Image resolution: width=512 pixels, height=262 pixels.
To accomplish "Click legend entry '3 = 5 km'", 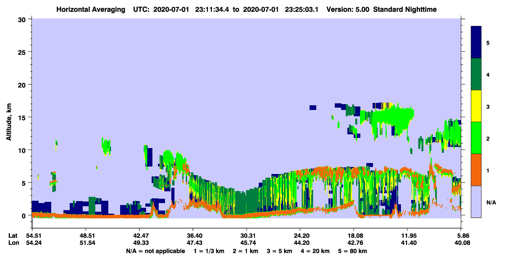I will tap(279, 251).
